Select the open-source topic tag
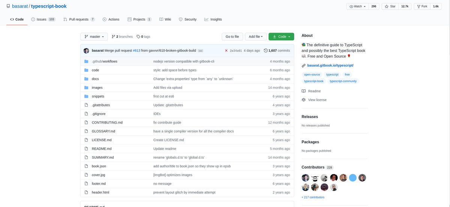Viewport: 450px width, 207px height. pos(312,74)
